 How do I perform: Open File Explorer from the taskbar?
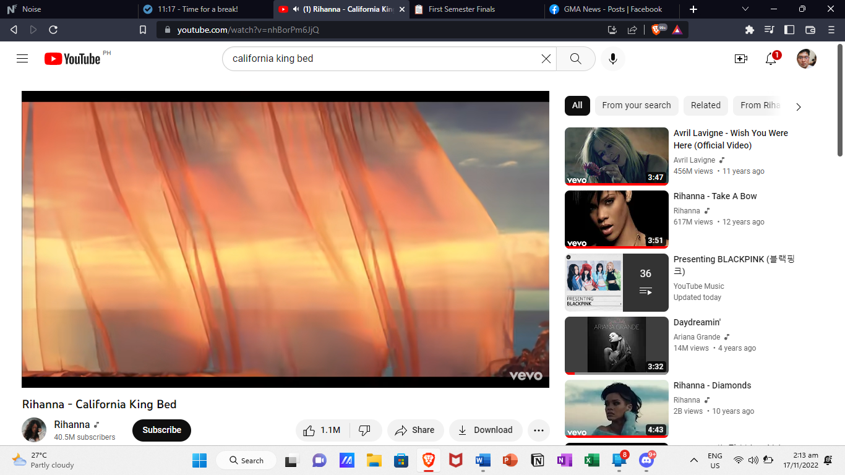374,461
